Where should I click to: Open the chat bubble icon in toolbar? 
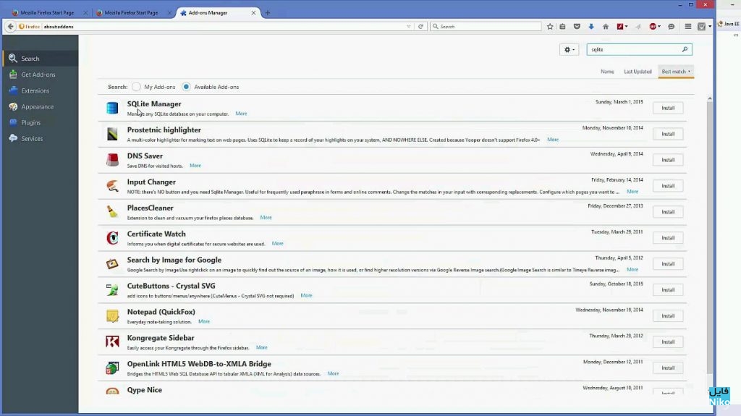coord(671,27)
